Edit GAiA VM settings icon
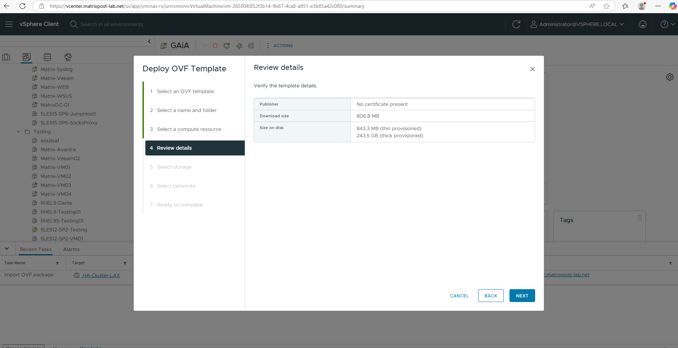 (x=239, y=46)
